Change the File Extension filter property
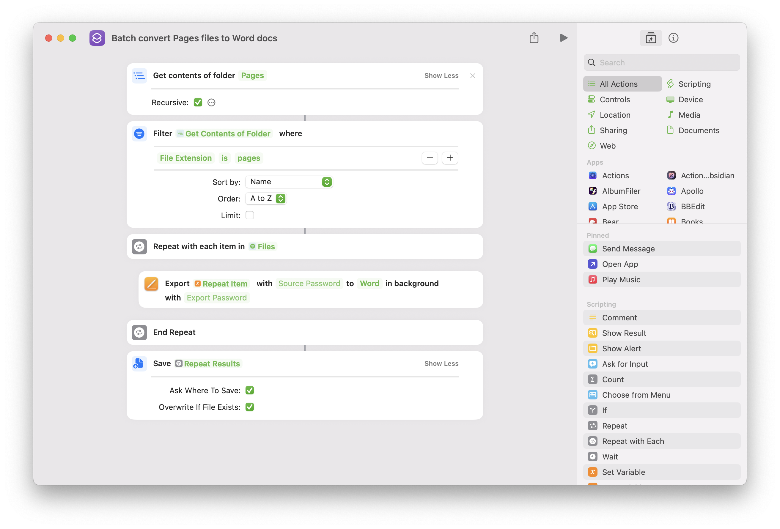Image resolution: width=780 pixels, height=529 pixels. point(185,158)
